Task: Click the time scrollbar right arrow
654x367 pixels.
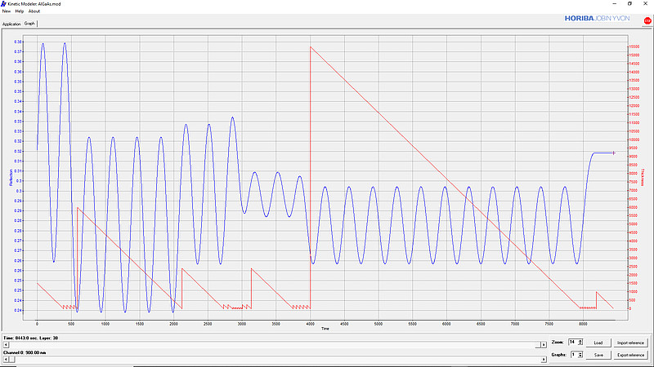Action: (x=544, y=345)
